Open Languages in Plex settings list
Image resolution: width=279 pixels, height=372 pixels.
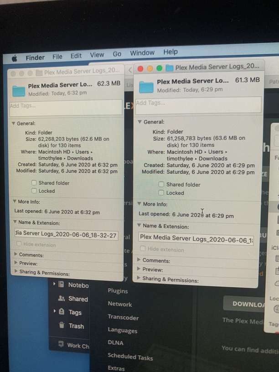click(123, 331)
